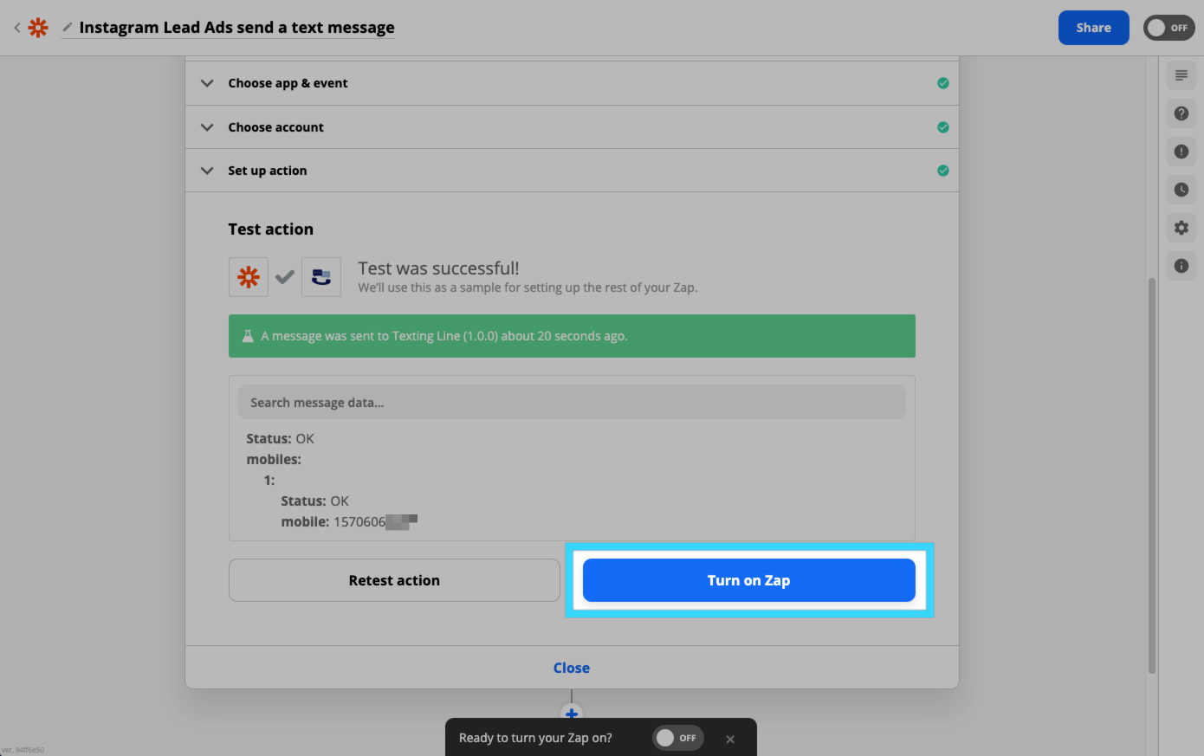This screenshot has width=1204, height=756.
Task: Toggle the OFF switch in bottom prompt
Action: pyautogui.click(x=677, y=738)
